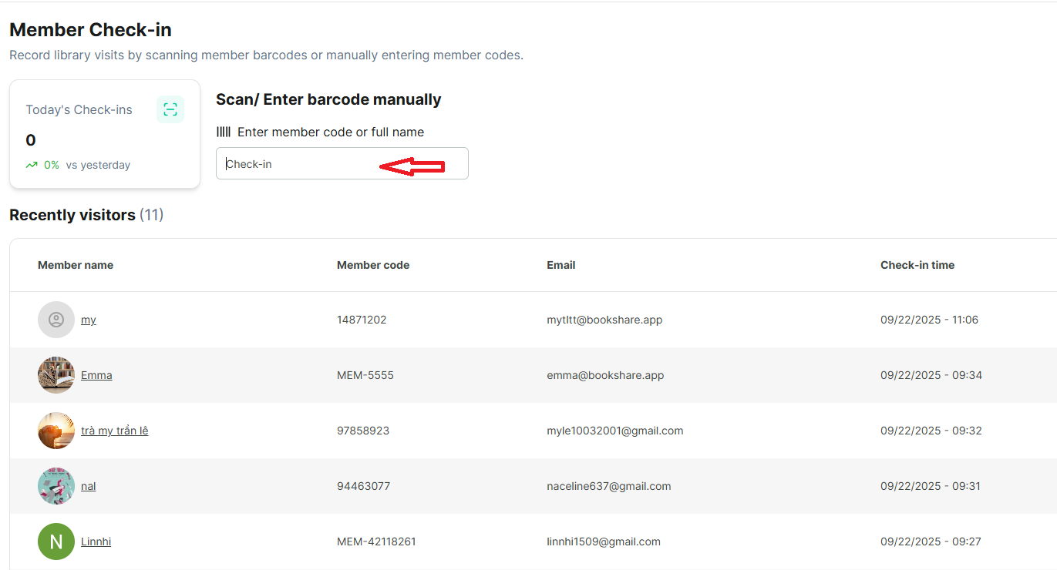The image size is (1057, 570).
Task: Focus the Check-in member code input field
Action: coord(342,163)
